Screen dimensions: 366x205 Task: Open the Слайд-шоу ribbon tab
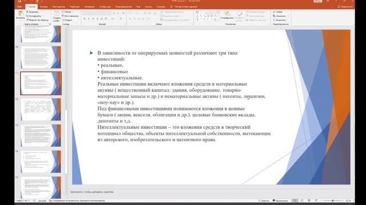(x=105, y=7)
